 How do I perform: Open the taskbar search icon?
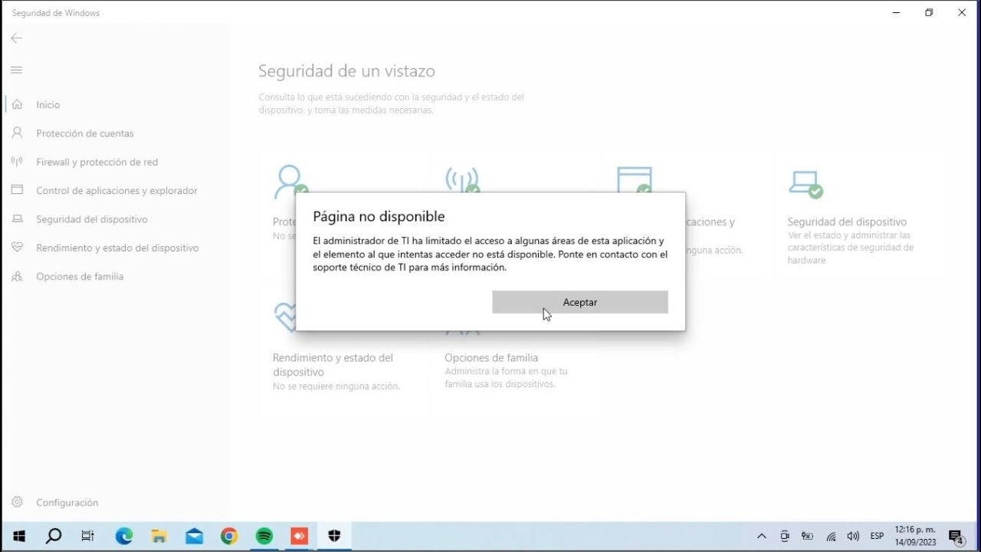click(x=54, y=536)
